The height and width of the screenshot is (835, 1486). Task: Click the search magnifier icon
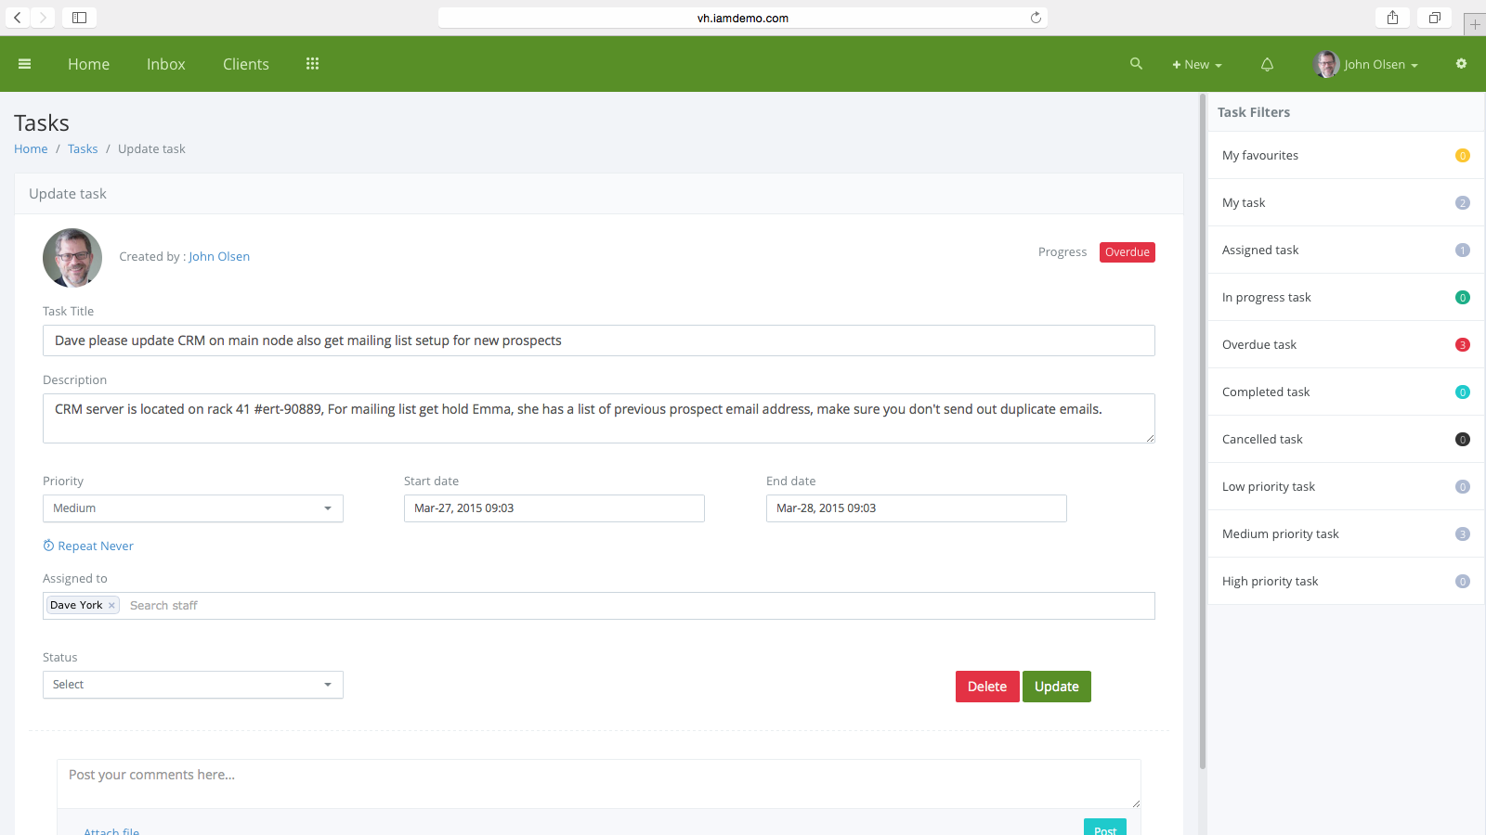1136,64
